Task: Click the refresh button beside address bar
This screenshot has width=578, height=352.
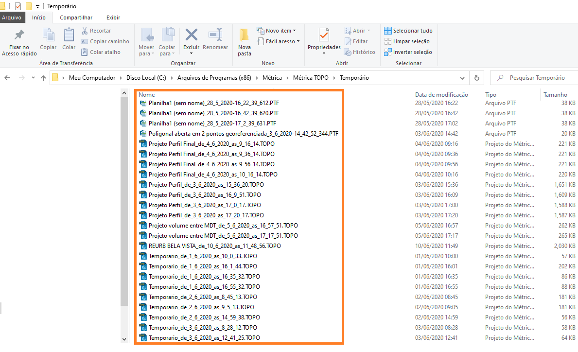Action: click(476, 78)
